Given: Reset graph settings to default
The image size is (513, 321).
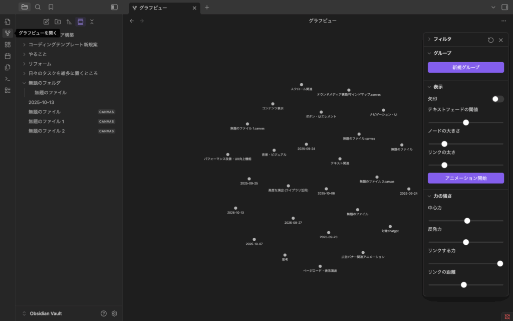Looking at the screenshot, I should click(490, 40).
